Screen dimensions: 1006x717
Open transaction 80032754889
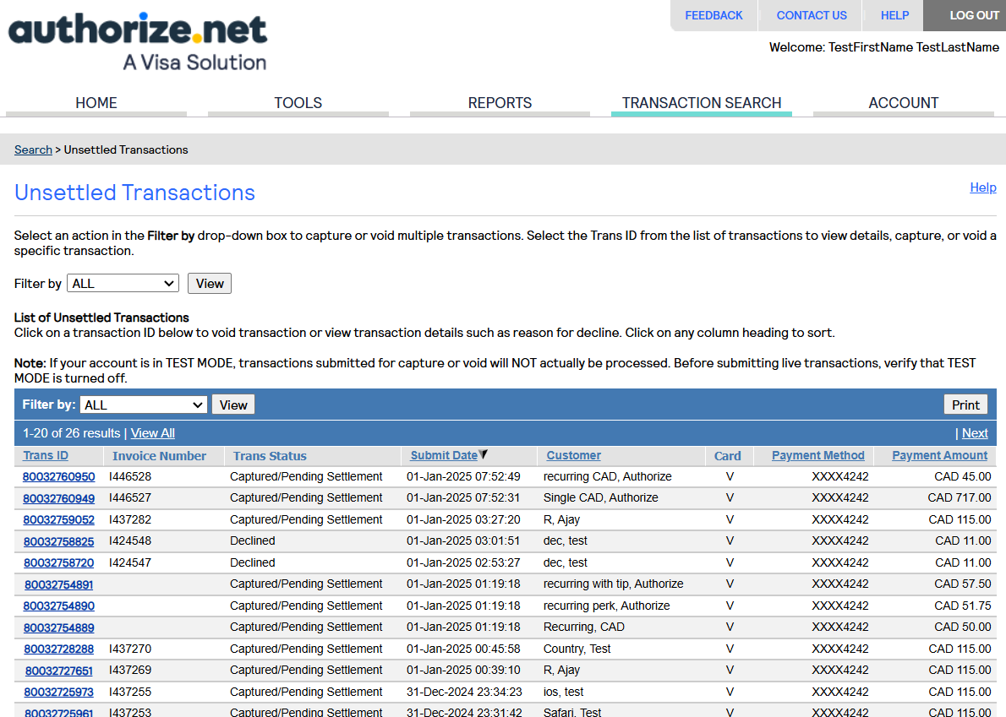pos(58,628)
